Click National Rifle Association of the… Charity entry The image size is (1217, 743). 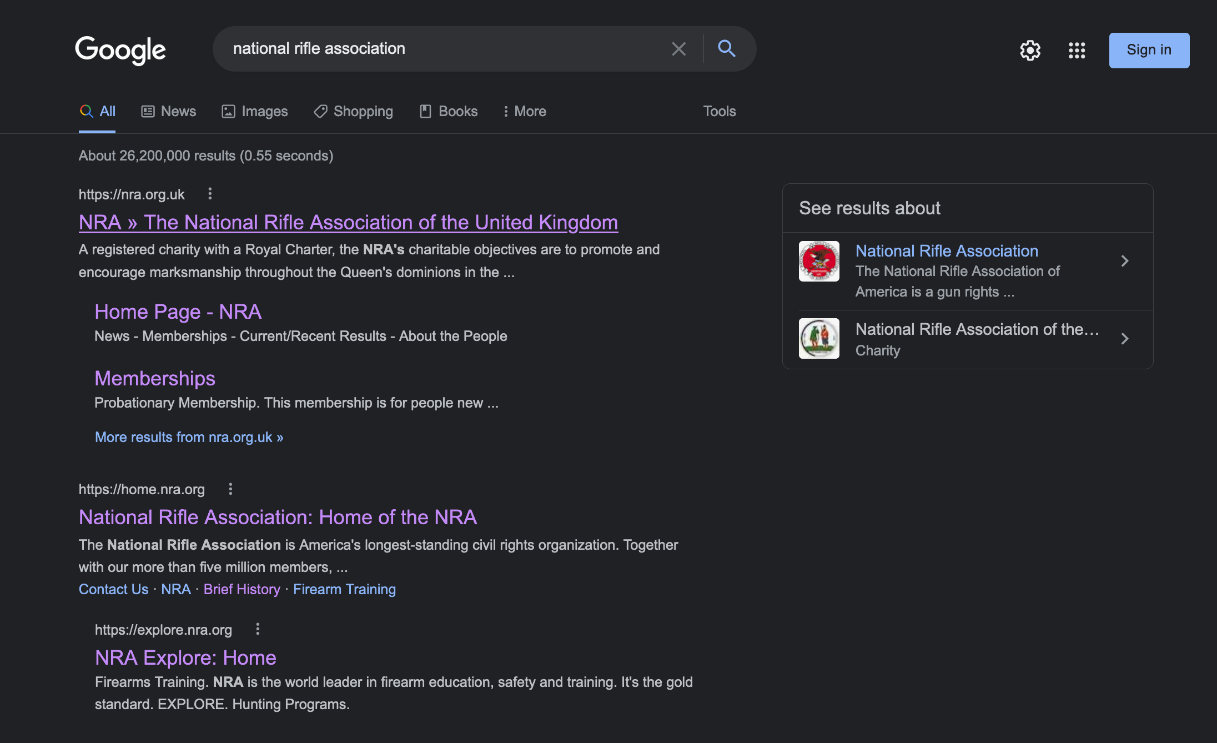pyautogui.click(x=967, y=339)
